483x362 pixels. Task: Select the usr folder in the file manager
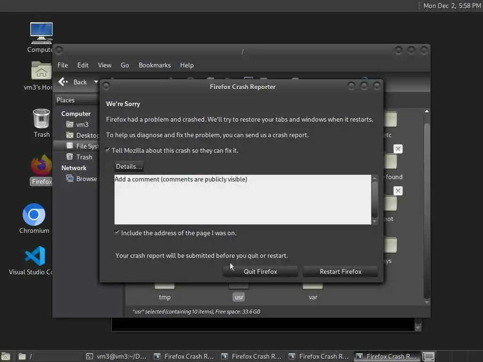point(239,292)
